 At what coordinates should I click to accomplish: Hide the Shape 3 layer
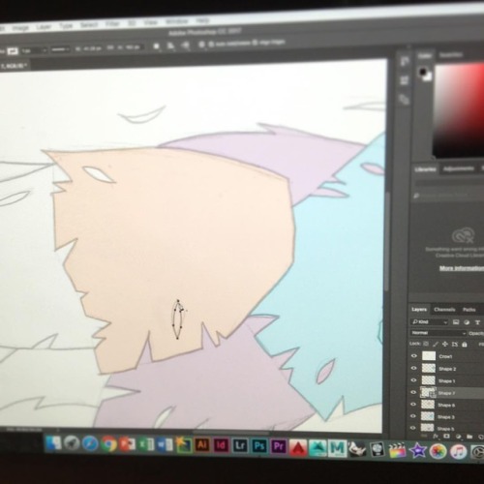413,416
